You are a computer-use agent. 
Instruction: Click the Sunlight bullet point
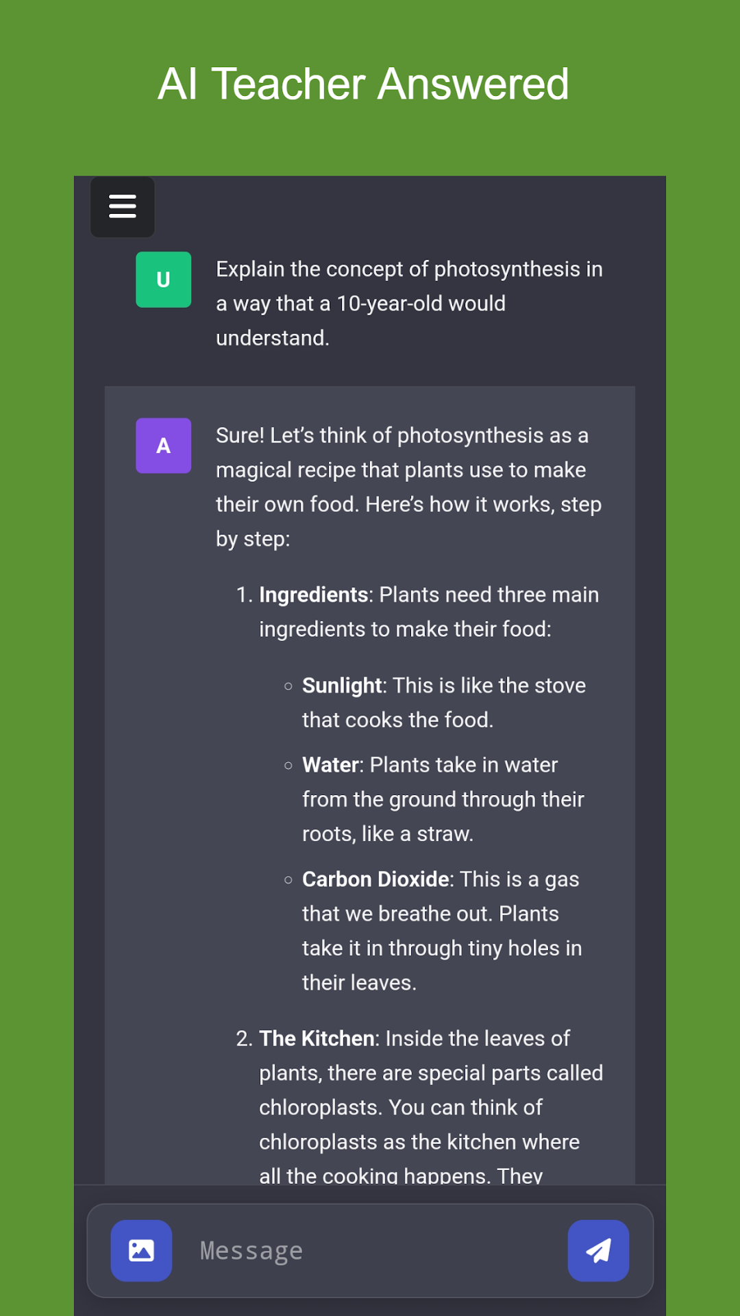444,703
